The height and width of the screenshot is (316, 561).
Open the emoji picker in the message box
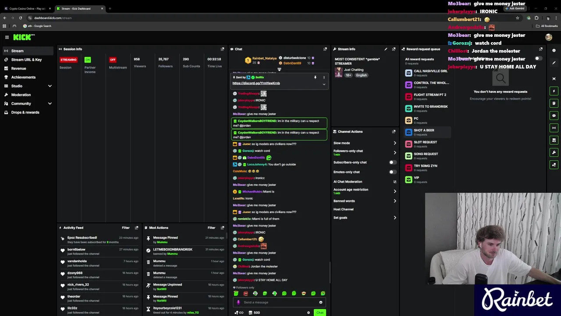[x=320, y=302]
